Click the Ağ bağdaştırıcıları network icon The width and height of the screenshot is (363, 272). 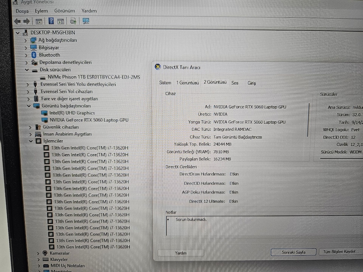click(x=33, y=40)
